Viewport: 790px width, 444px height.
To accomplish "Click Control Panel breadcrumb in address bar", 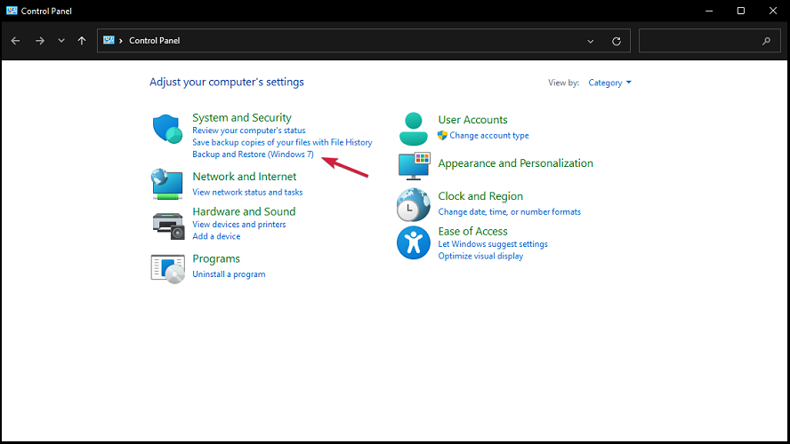I will point(154,41).
